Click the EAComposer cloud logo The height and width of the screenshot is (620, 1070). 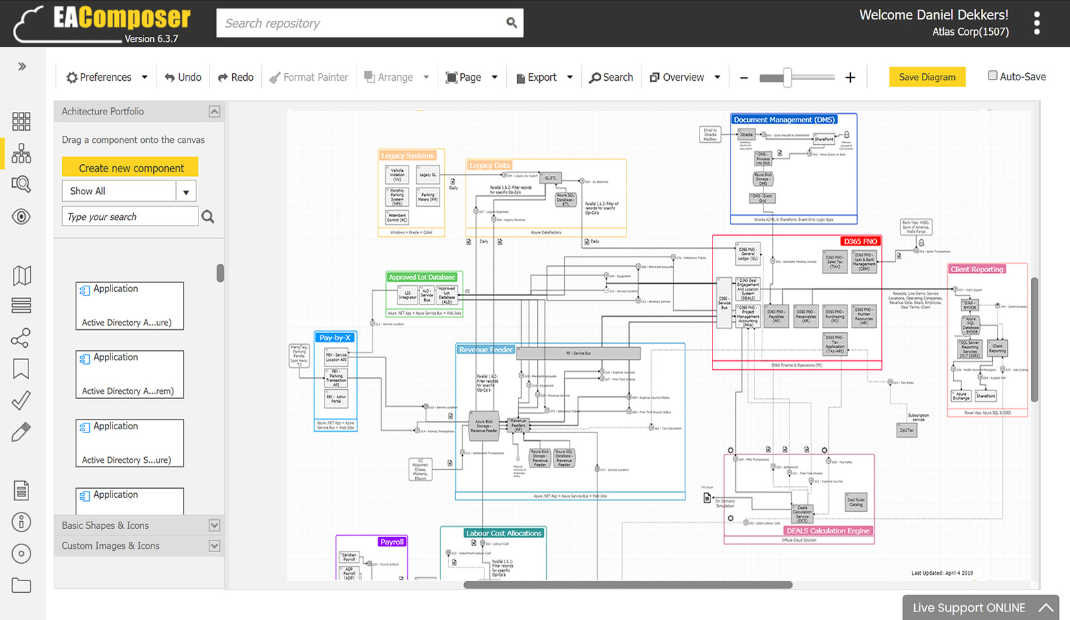point(102,24)
